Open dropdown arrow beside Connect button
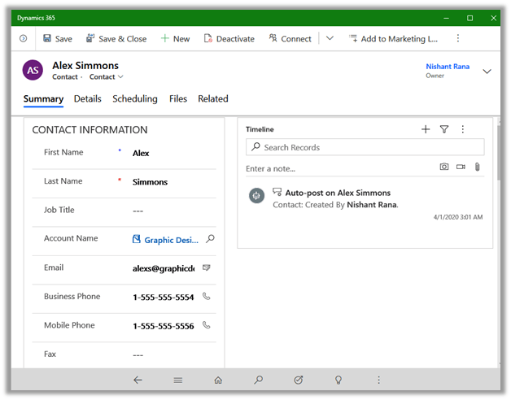Screen dimensions: 511x400 pyautogui.click(x=330, y=38)
